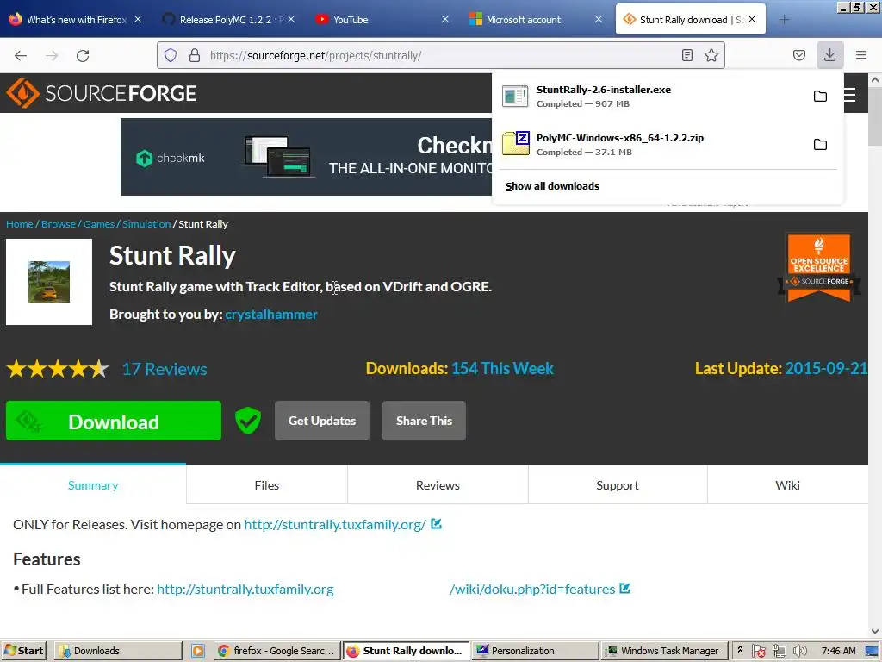Reload the current page
This screenshot has height=662, width=882.
(83, 55)
